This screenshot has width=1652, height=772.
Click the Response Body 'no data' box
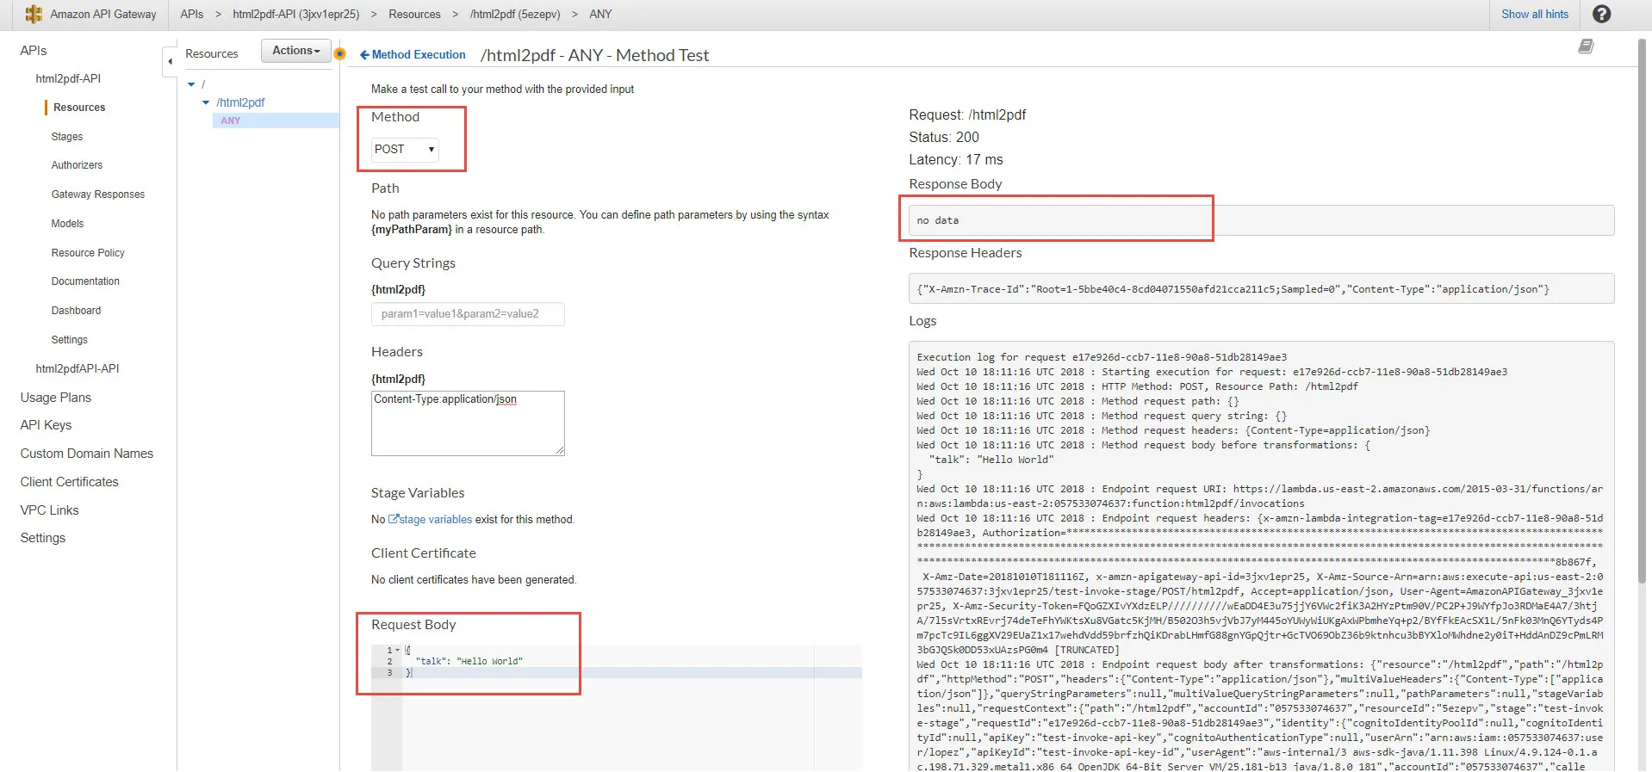tap(1261, 220)
